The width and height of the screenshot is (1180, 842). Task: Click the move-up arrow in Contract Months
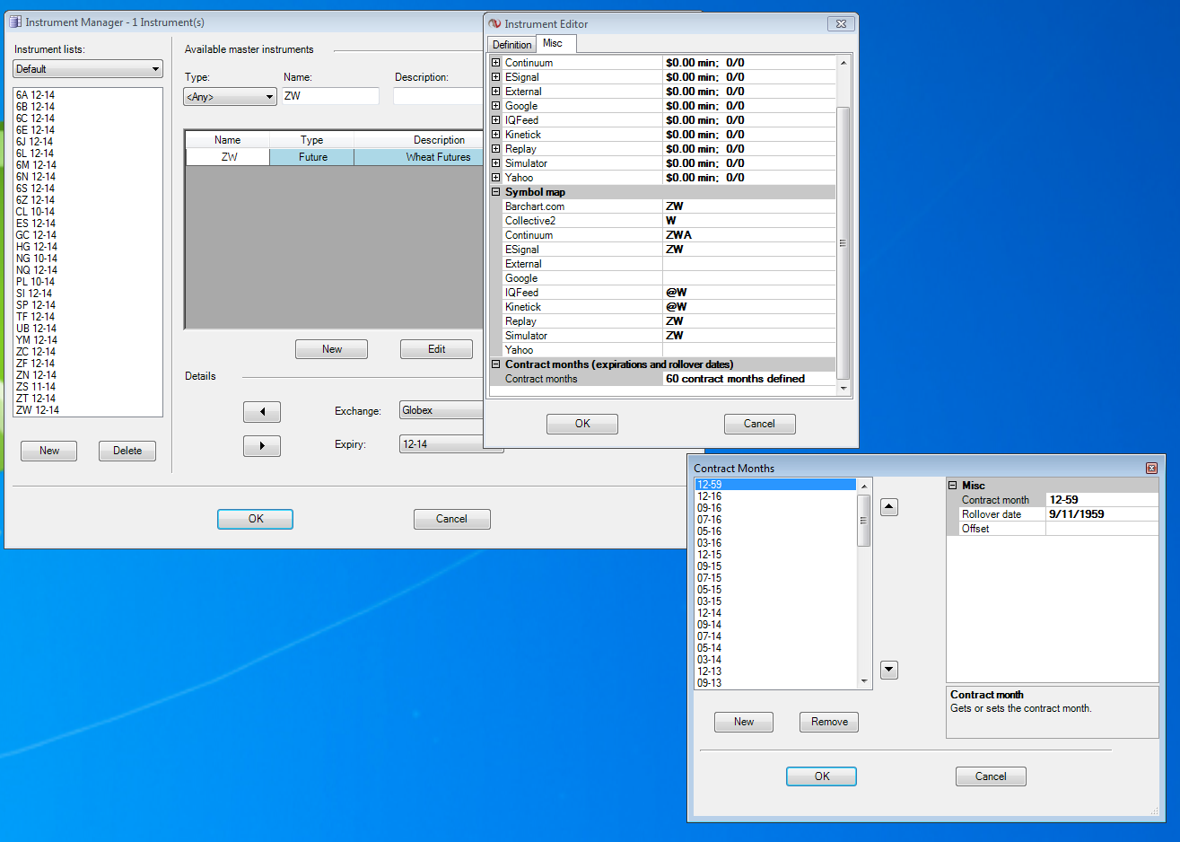pyautogui.click(x=888, y=507)
